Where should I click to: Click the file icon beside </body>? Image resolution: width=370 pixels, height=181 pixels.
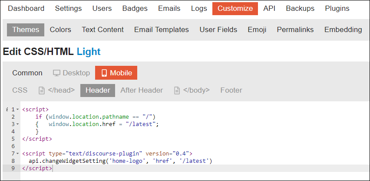click(177, 90)
